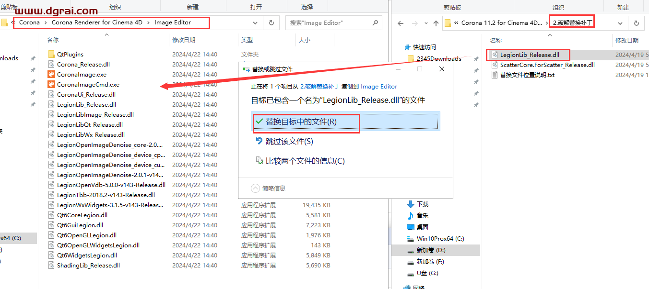Viewport: 649px width, 289px height.
Task: Expand 简略信息 details in replace dialog
Action: [255, 188]
